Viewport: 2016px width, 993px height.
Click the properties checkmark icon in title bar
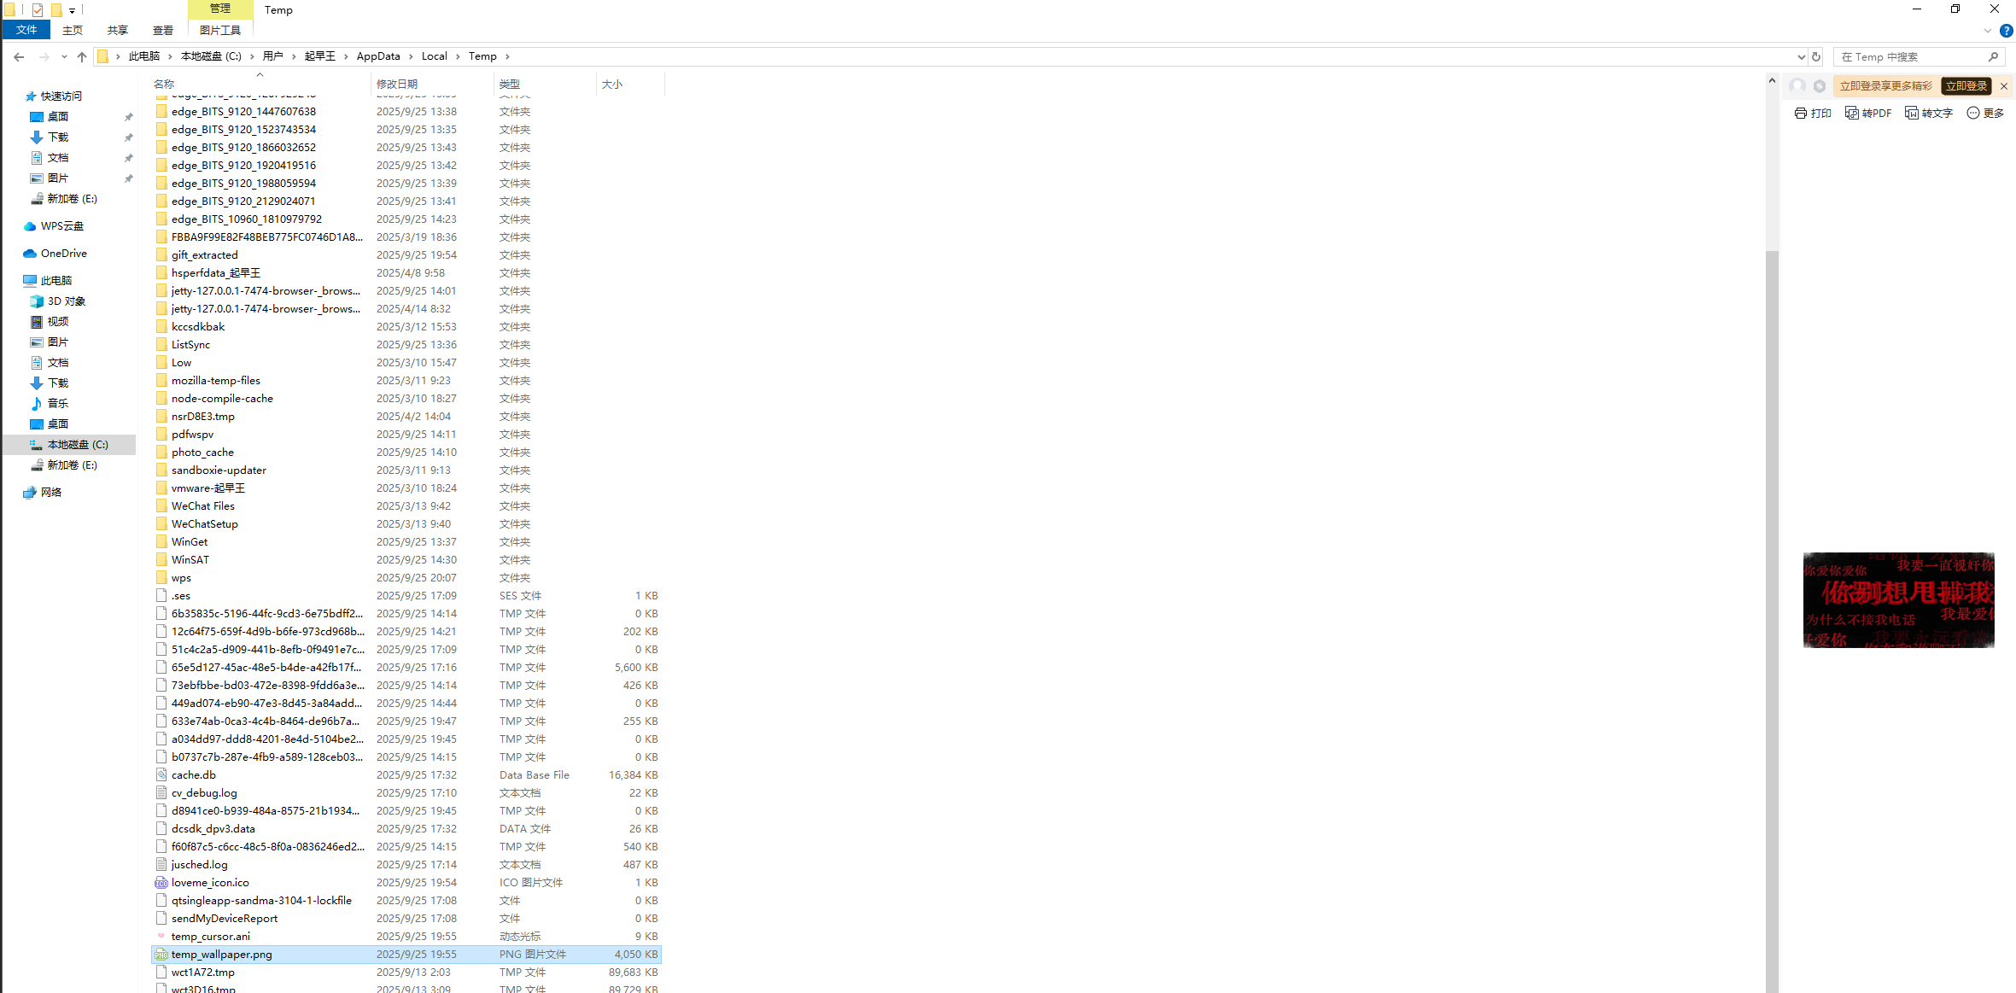[x=37, y=10]
